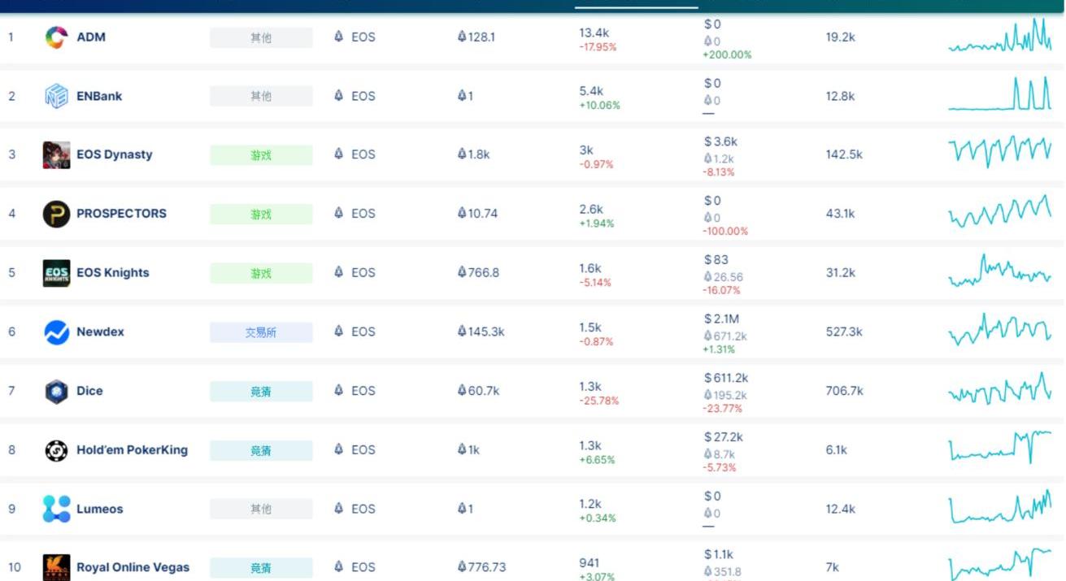The width and height of the screenshot is (1066, 581).
Task: Open the EOS Dynasty game icon
Action: pos(56,155)
